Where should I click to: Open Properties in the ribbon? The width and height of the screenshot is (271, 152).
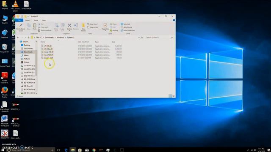pos(105,27)
